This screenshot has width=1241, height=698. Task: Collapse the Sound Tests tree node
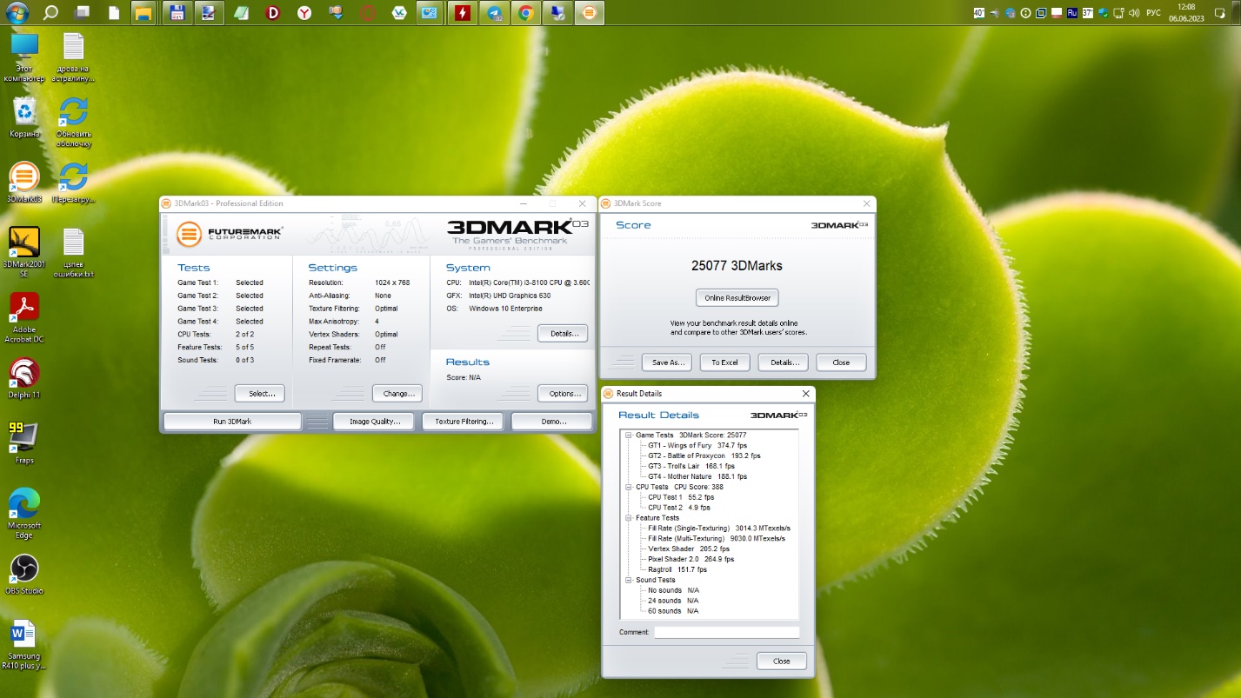[x=629, y=580]
